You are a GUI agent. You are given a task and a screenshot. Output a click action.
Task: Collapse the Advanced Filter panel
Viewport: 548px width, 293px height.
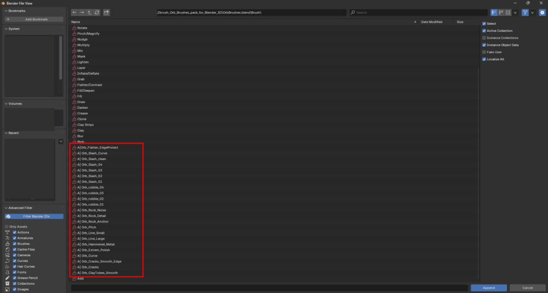tap(6, 208)
